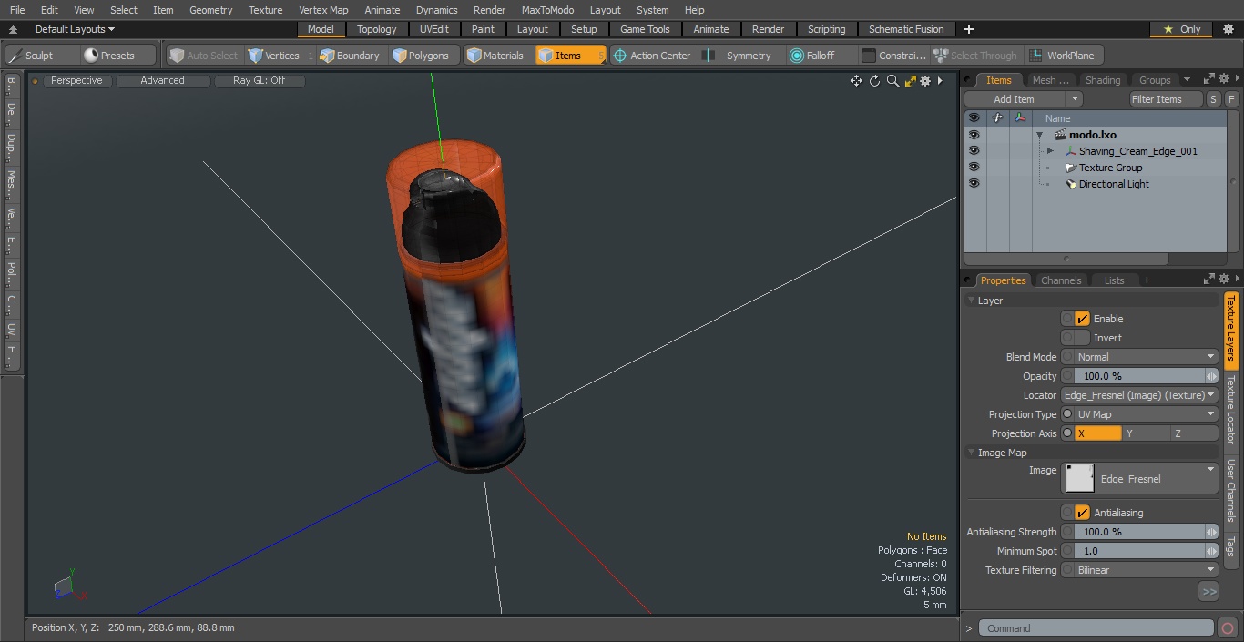This screenshot has width=1244, height=642.
Task: Click the record button beside the Command field
Action: (1227, 628)
